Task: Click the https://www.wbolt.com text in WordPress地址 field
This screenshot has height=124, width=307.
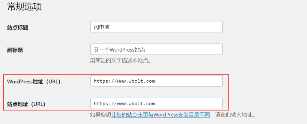Action: pos(124,81)
